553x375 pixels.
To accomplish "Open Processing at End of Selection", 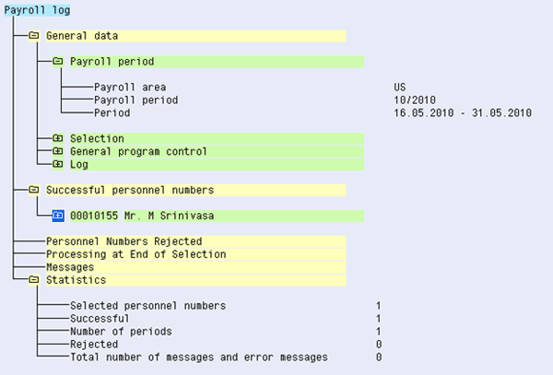I will [x=135, y=254].
